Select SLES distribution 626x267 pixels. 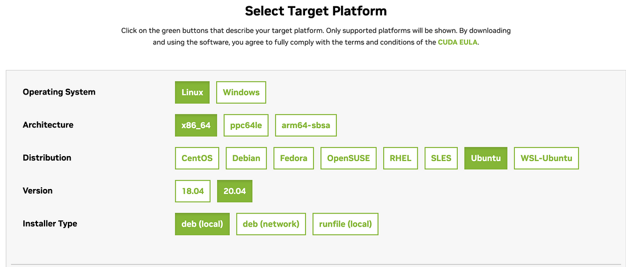(441, 158)
